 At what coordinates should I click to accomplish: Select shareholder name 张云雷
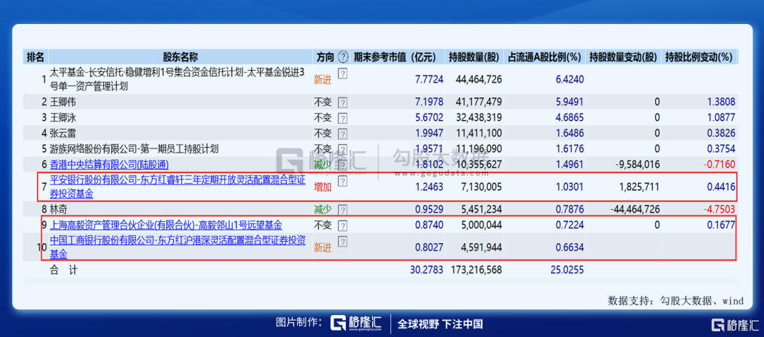click(x=63, y=134)
